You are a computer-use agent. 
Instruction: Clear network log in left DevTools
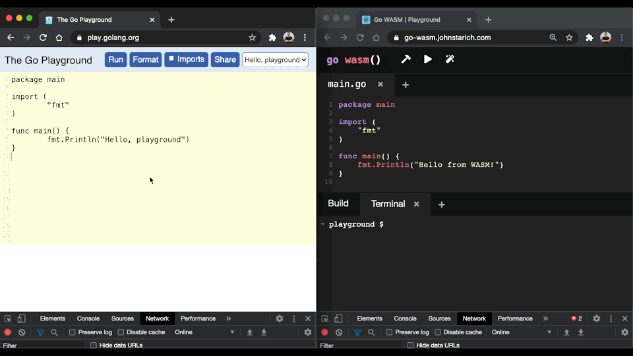tap(22, 332)
